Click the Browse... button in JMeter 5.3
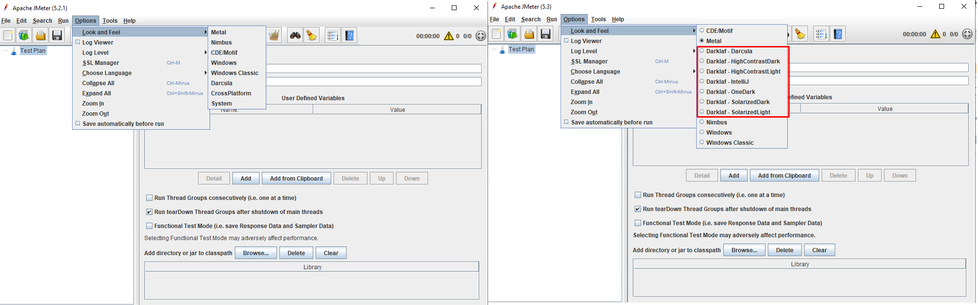The height and width of the screenshot is (305, 978). pos(744,250)
